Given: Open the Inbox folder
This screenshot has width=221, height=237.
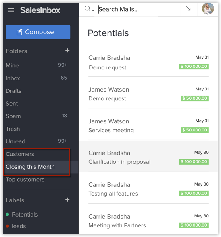Looking at the screenshot, I should pyautogui.click(x=36, y=78).
